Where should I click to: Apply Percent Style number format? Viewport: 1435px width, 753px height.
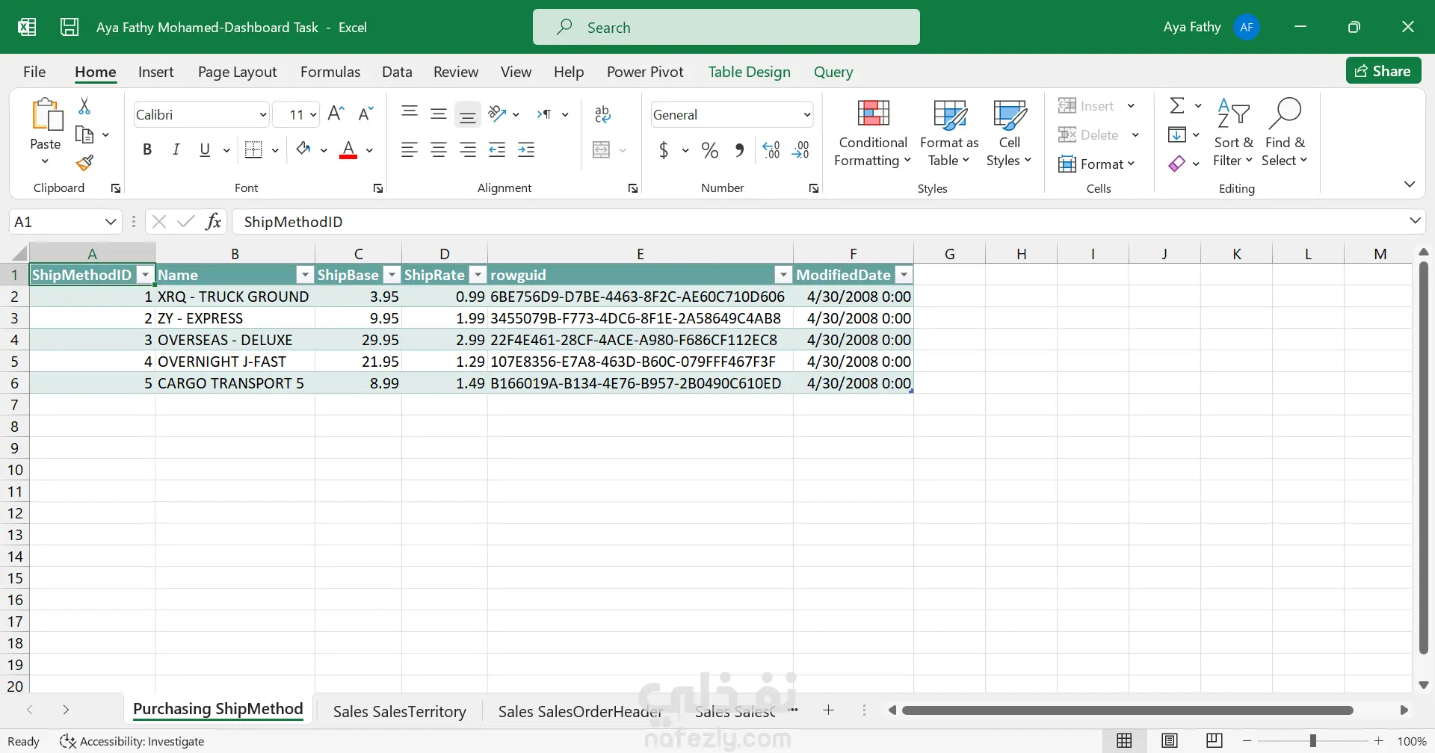click(709, 150)
